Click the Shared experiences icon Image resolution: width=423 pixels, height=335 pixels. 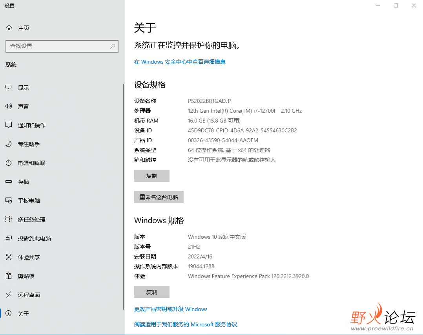tap(9, 257)
